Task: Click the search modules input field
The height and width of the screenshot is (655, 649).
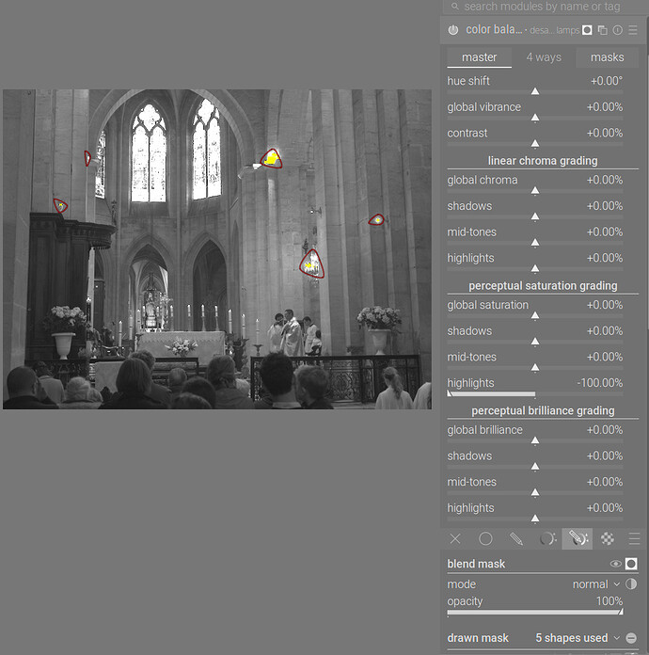Action: pyautogui.click(x=544, y=7)
